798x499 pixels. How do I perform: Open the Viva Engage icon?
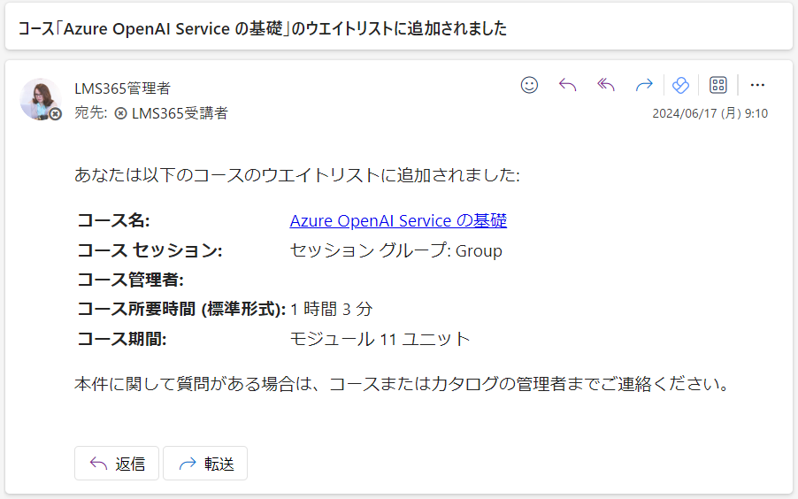[x=680, y=85]
